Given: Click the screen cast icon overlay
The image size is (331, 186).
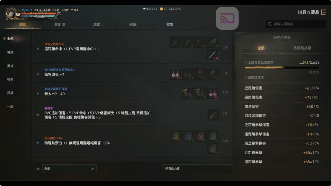Looking at the screenshot, I should pos(227,18).
